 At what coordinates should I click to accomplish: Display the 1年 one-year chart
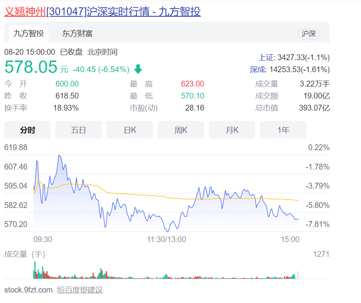coord(283,130)
